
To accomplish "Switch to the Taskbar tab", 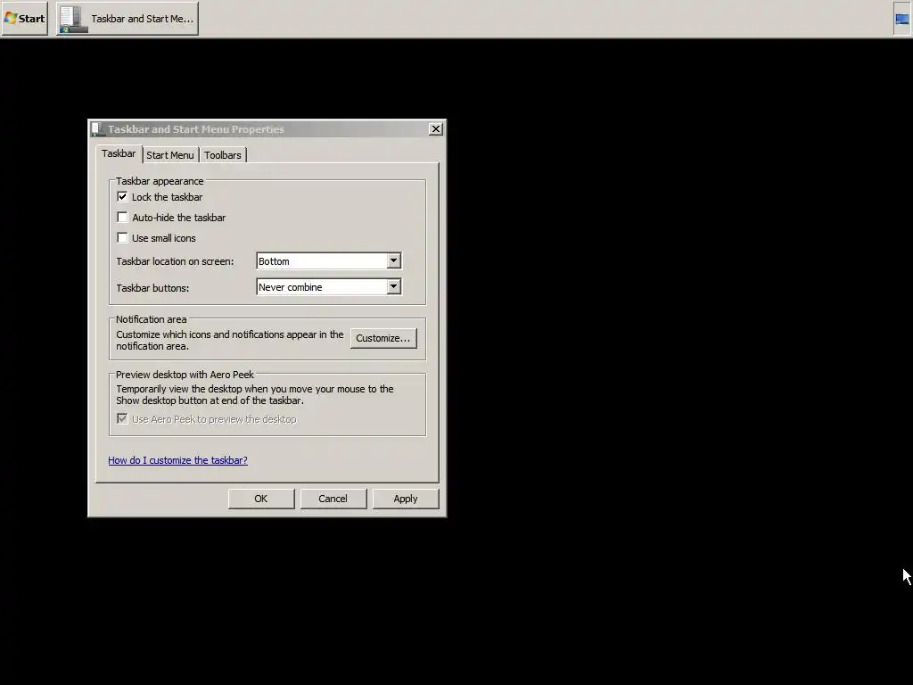I will click(119, 153).
